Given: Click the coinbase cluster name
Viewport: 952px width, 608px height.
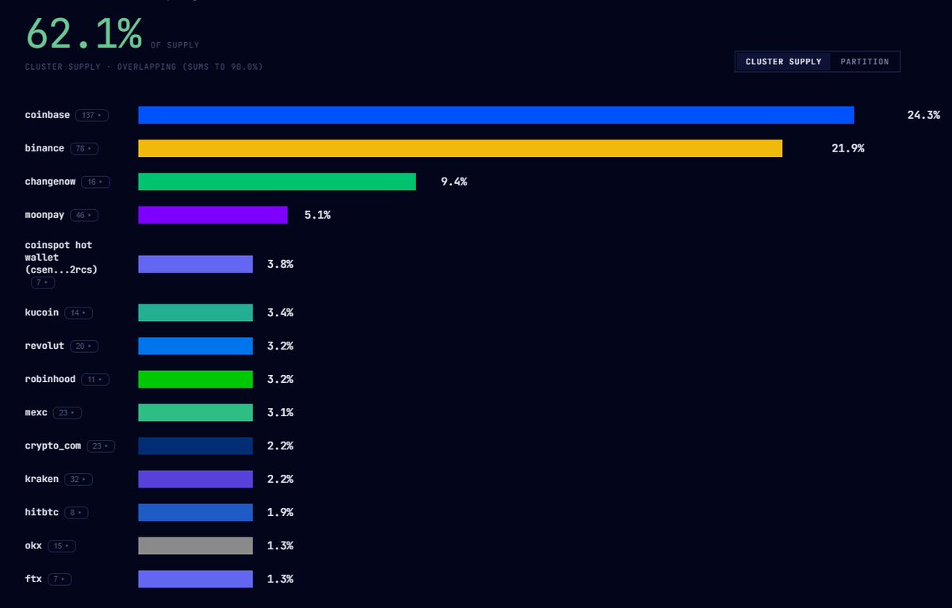Looking at the screenshot, I should click(48, 115).
